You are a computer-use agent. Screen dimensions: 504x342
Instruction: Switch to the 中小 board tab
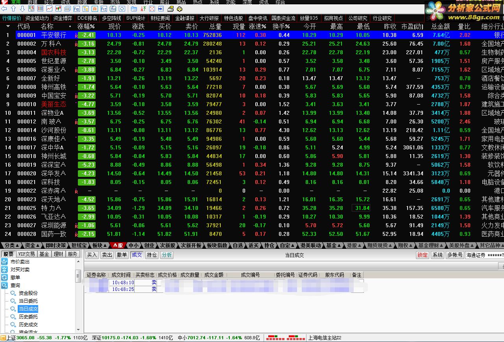133,245
